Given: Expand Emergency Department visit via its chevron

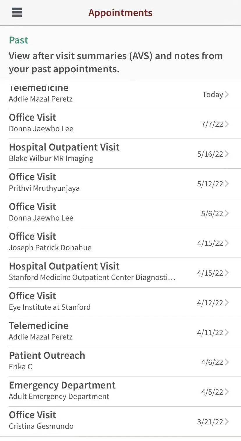Looking at the screenshot, I should coord(227,392).
